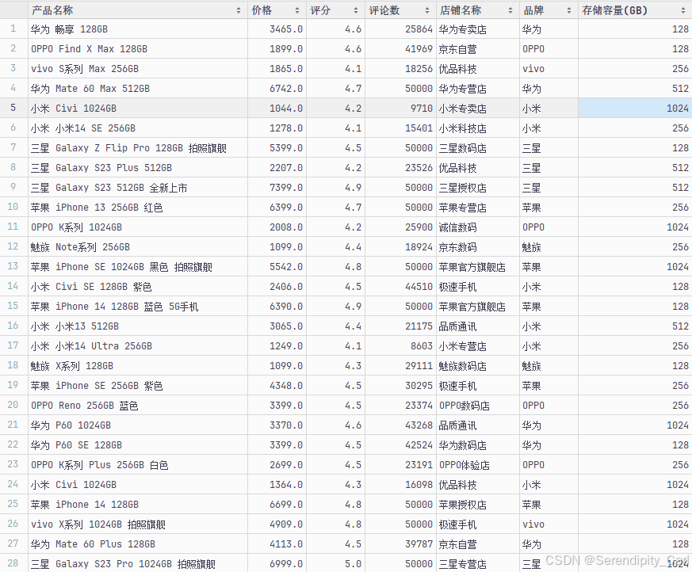The height and width of the screenshot is (572, 692).
Task: Click the 品牌 column sort arrows
Action: [x=569, y=10]
